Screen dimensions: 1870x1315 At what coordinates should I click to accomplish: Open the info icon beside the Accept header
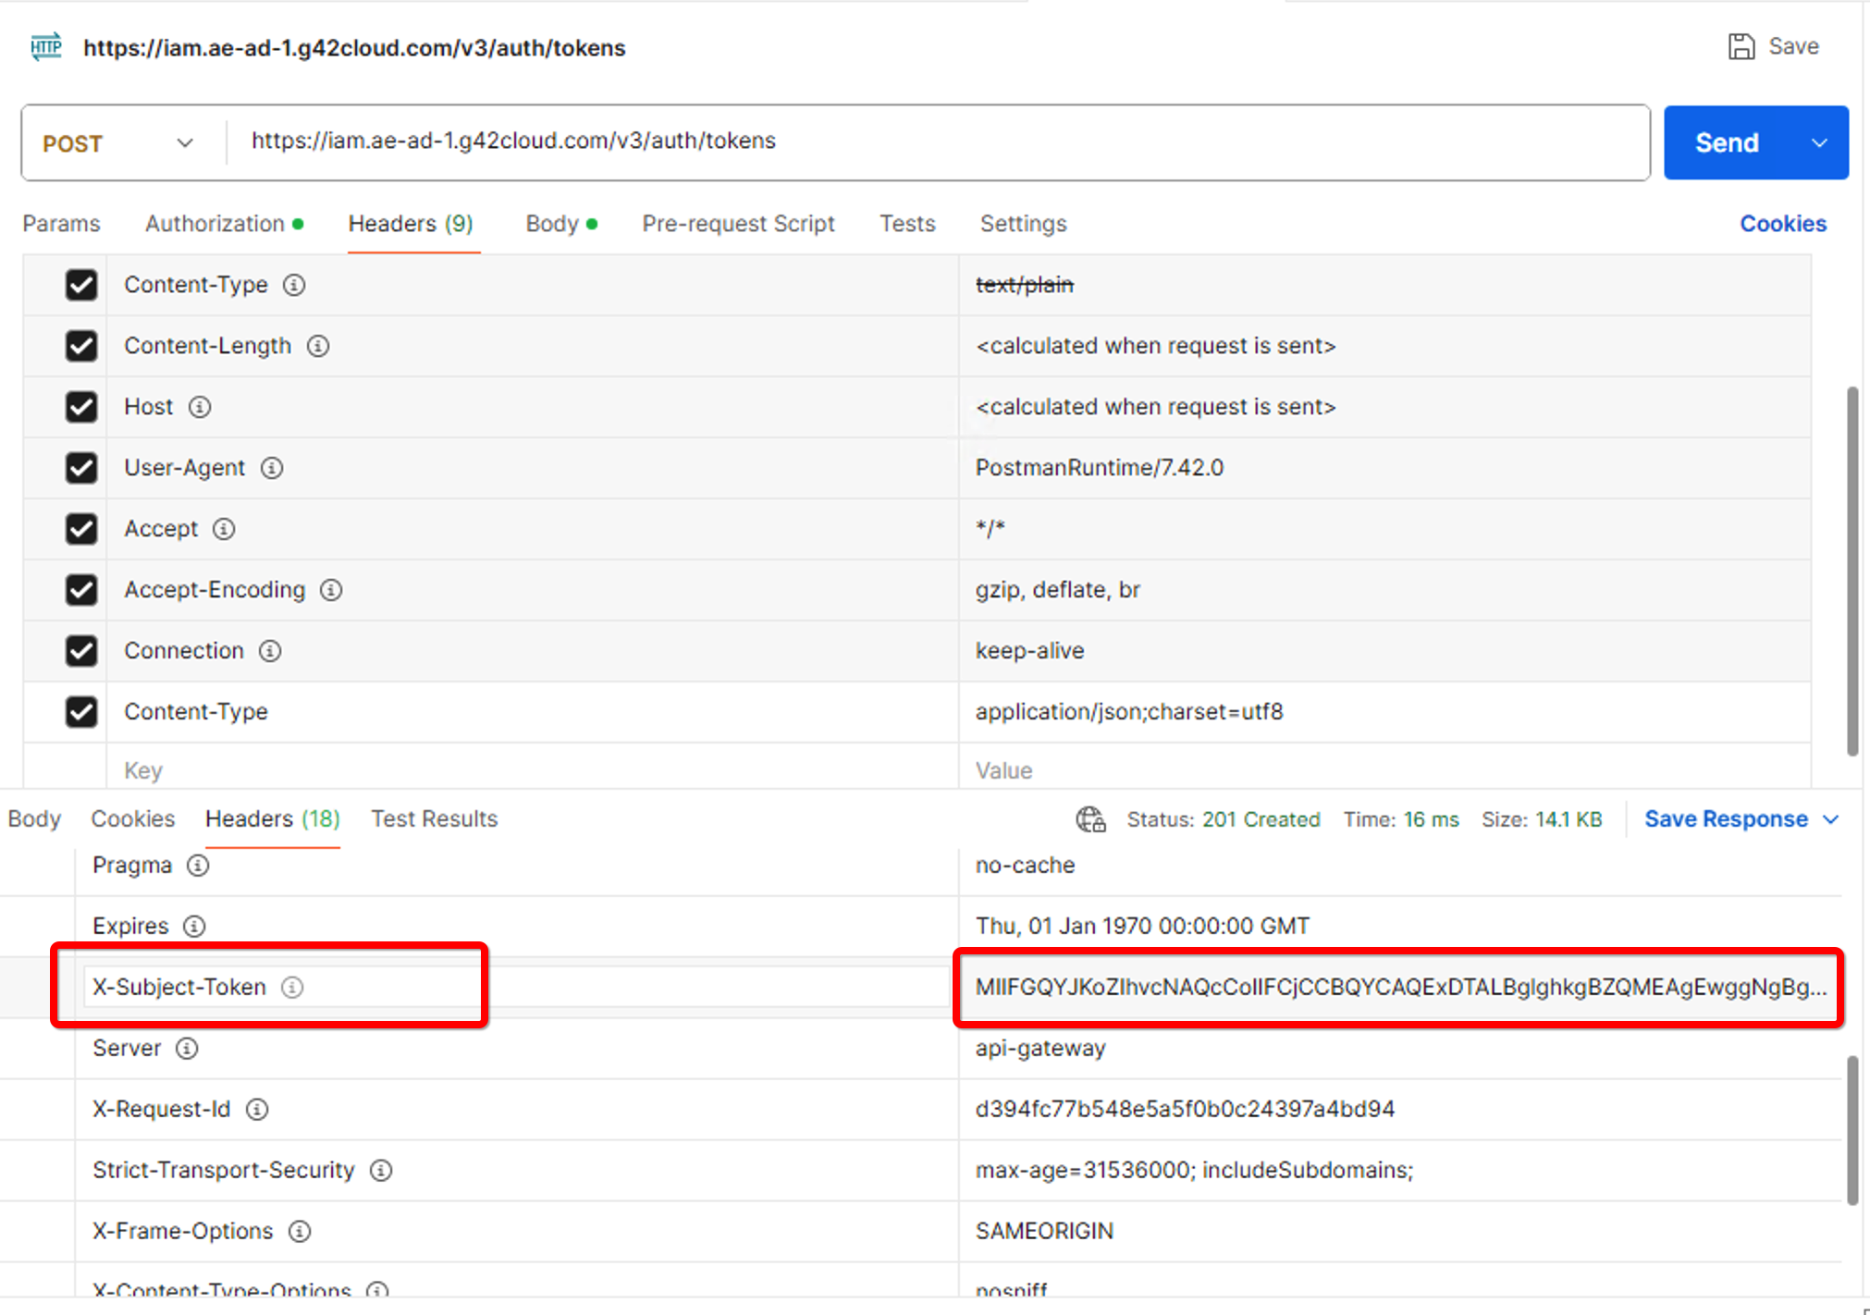(x=224, y=529)
